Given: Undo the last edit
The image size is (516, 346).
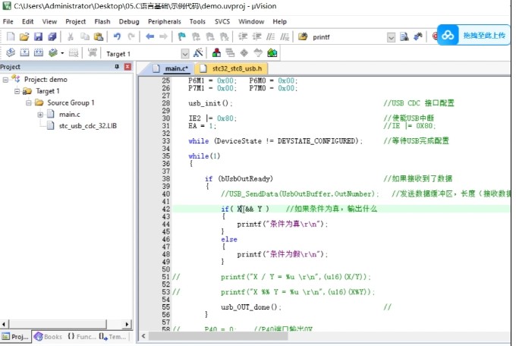Looking at the screenshot, I should (x=117, y=36).
